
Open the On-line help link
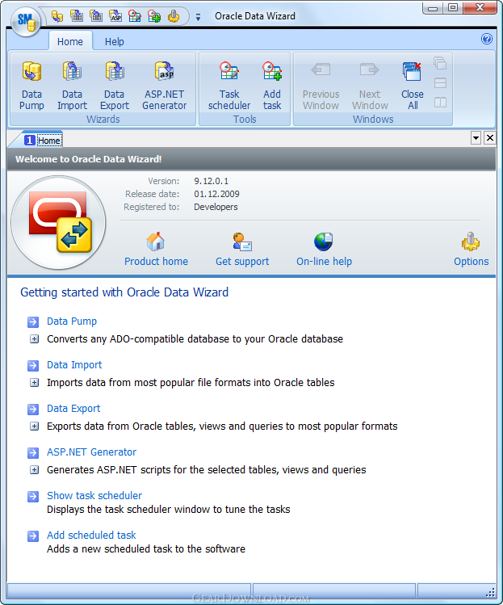pyautogui.click(x=324, y=250)
